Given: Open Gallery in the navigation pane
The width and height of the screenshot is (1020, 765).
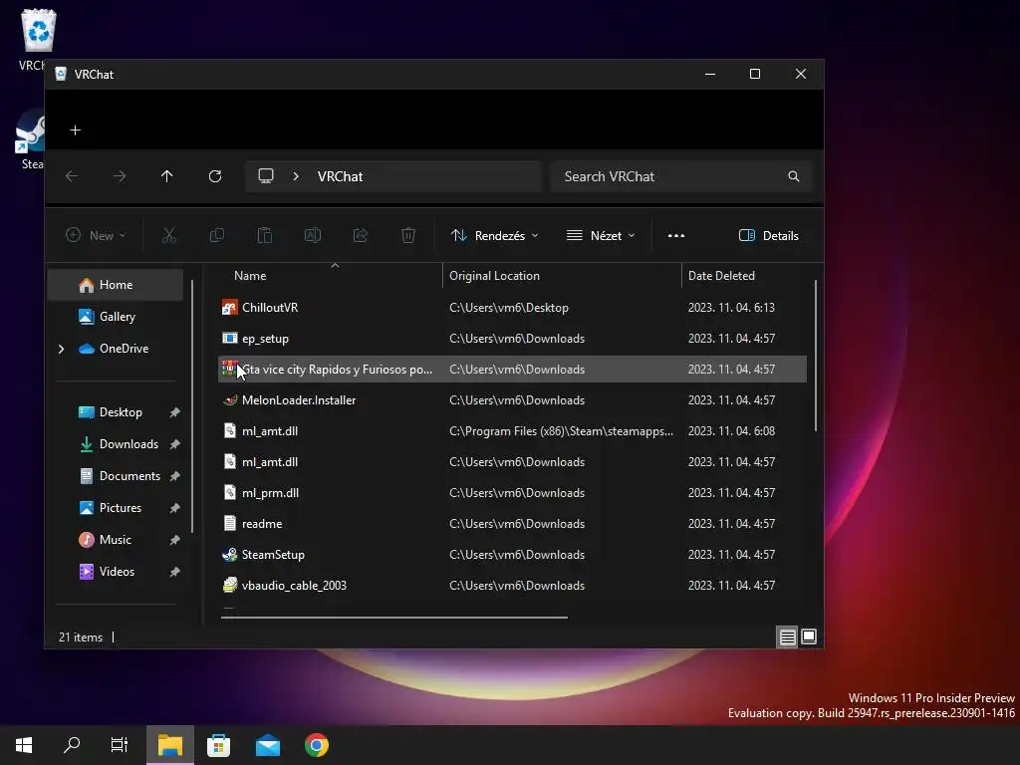Looking at the screenshot, I should tap(116, 317).
